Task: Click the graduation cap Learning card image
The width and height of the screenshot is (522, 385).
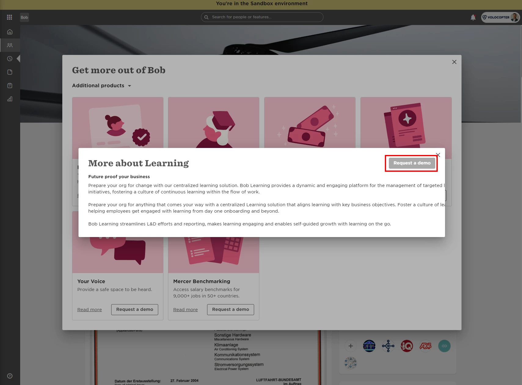Action: point(214,123)
